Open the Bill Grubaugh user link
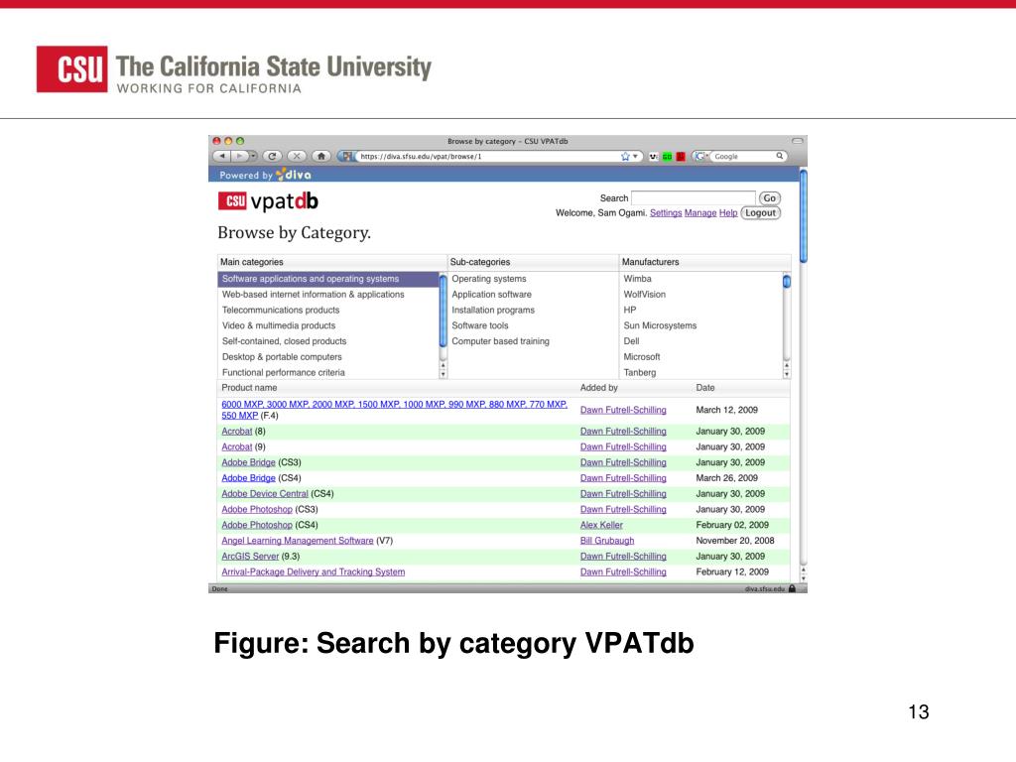The image size is (1016, 762). pos(607,541)
